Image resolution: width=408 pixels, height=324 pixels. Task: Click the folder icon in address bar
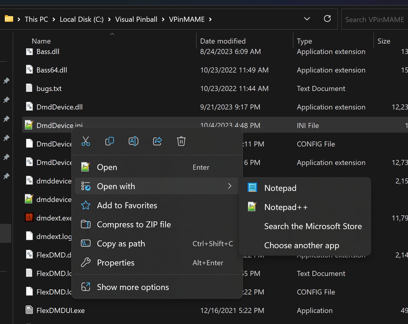point(9,19)
